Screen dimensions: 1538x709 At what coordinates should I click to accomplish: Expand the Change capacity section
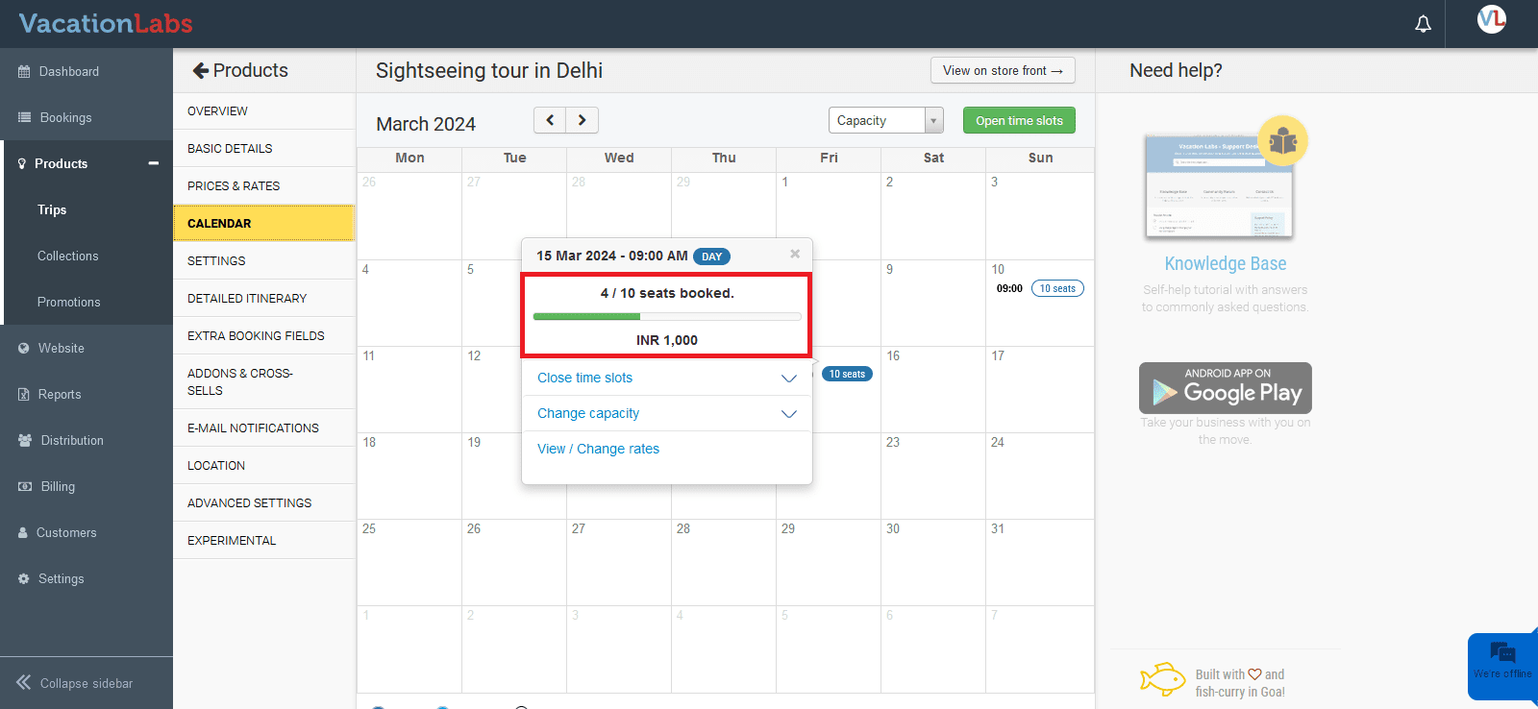point(788,414)
